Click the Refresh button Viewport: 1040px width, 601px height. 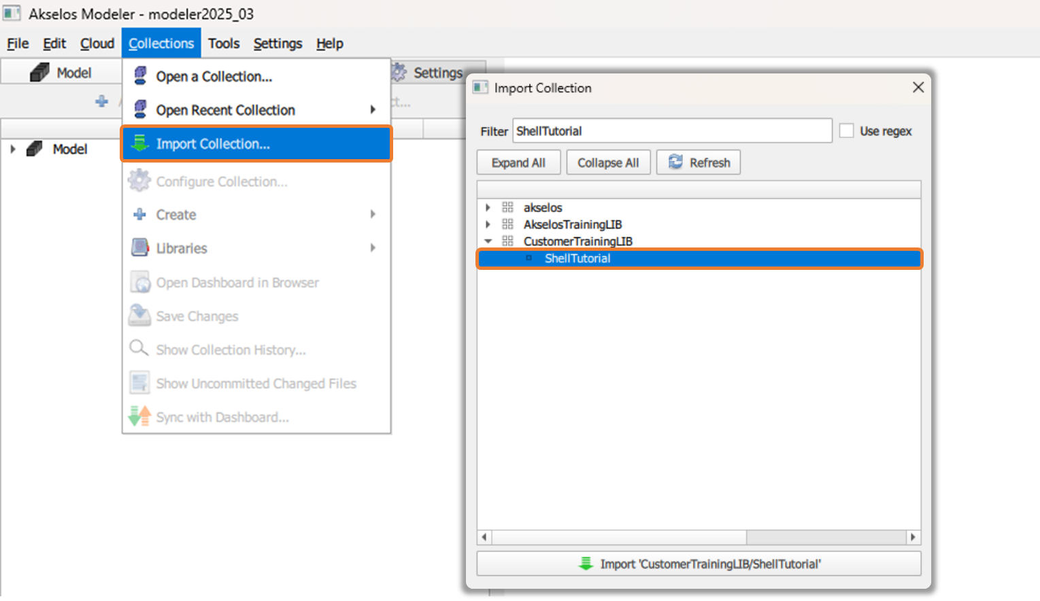(699, 162)
